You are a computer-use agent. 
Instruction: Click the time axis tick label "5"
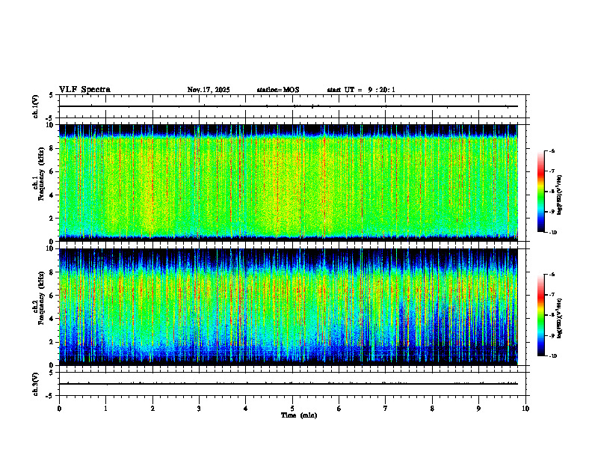pos(292,409)
